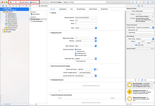This screenshot has height=106, width=155.
Task: Uncheck Landscape Left orientation
Action: pos(75,53)
